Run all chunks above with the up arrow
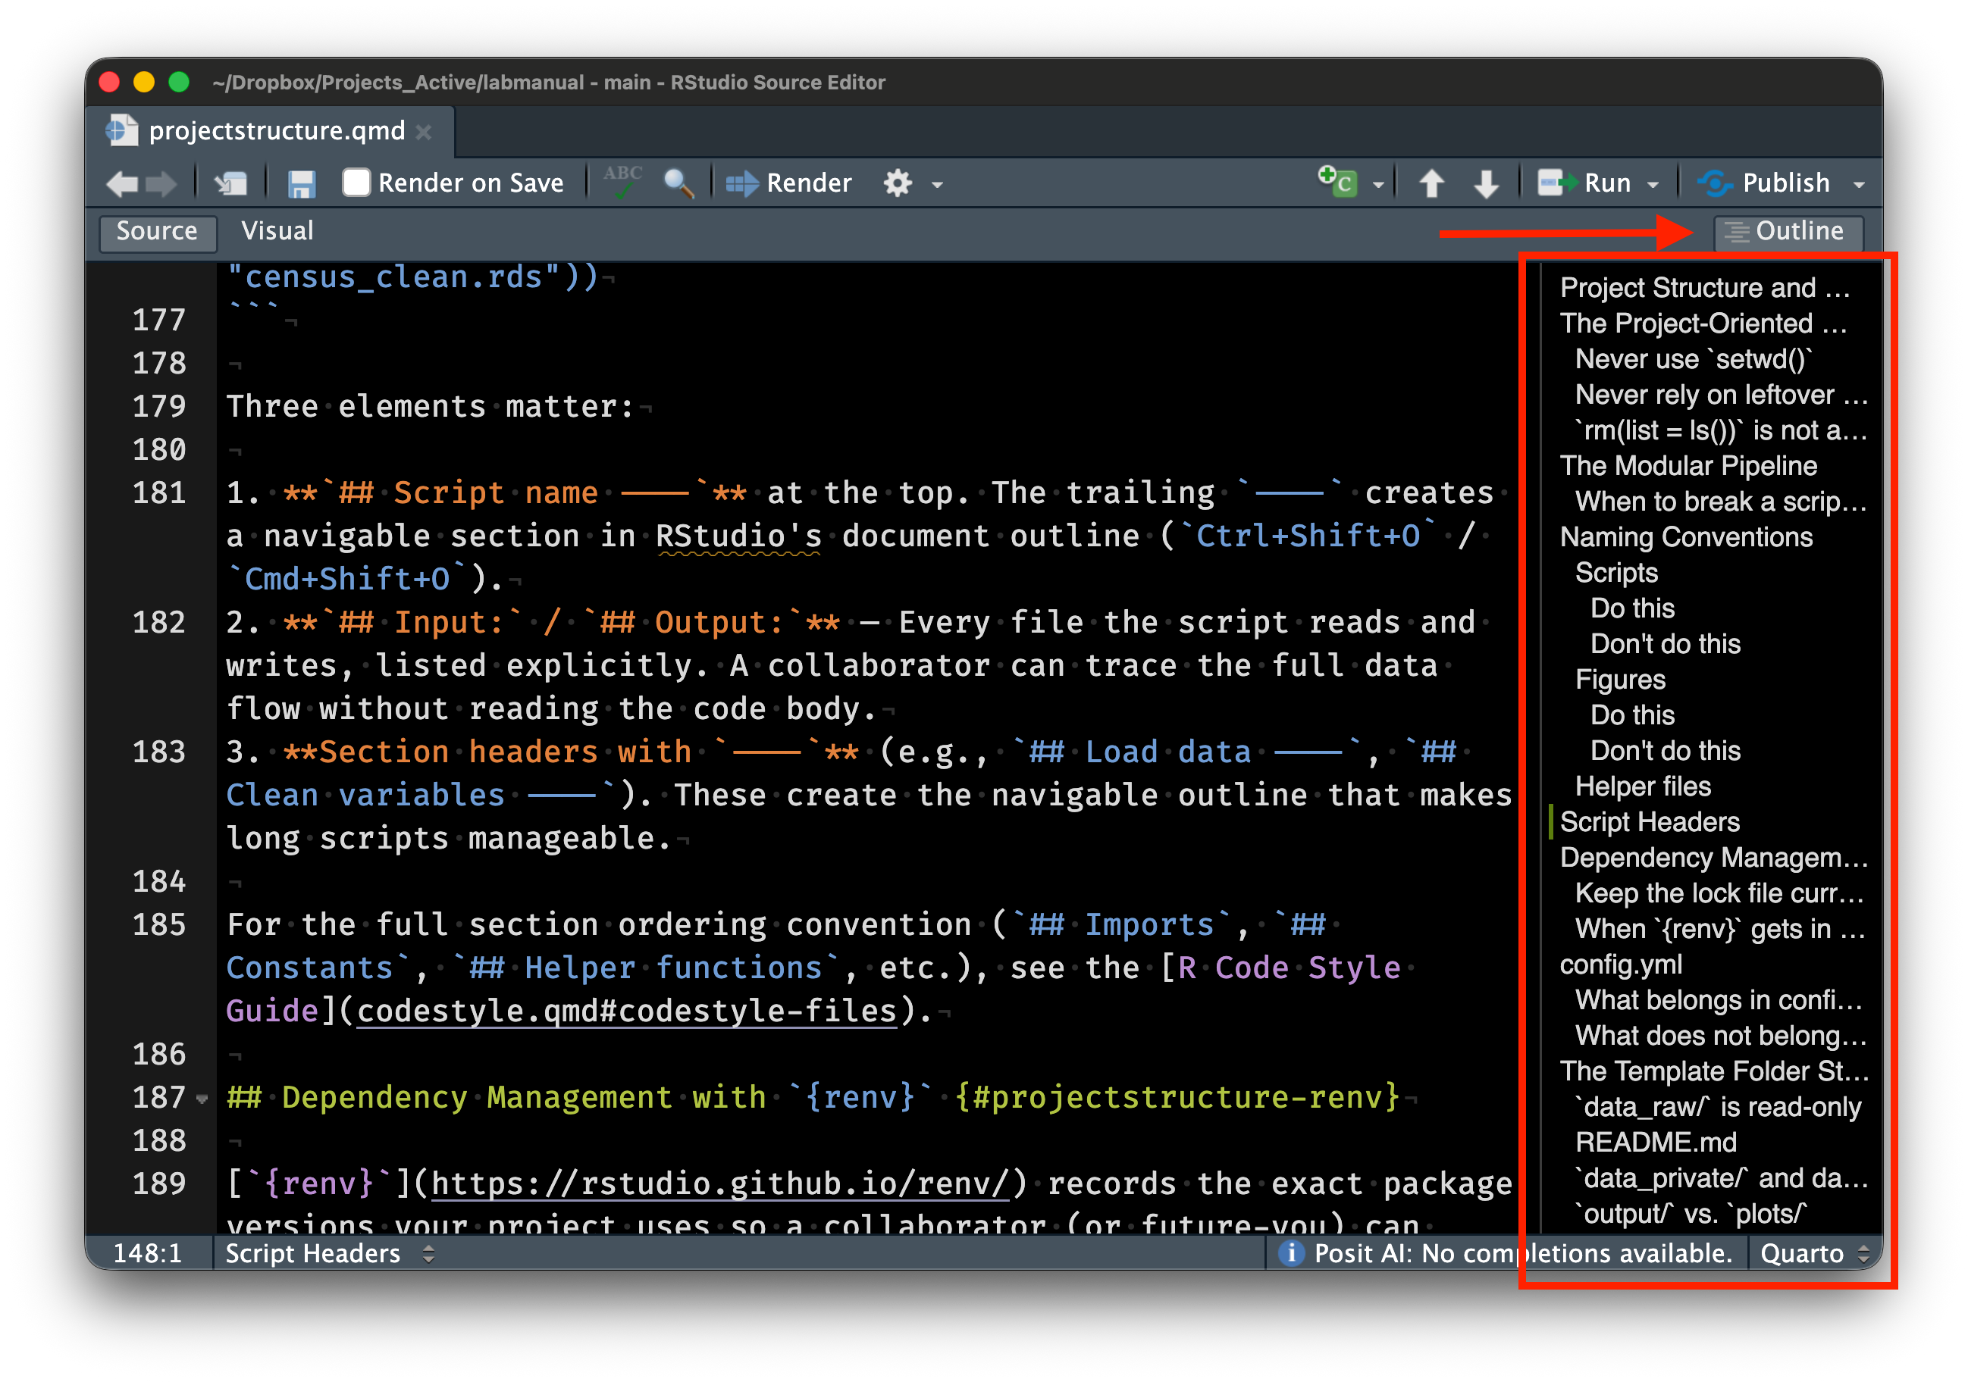Screen dimensions: 1968x1382 click(x=1431, y=183)
